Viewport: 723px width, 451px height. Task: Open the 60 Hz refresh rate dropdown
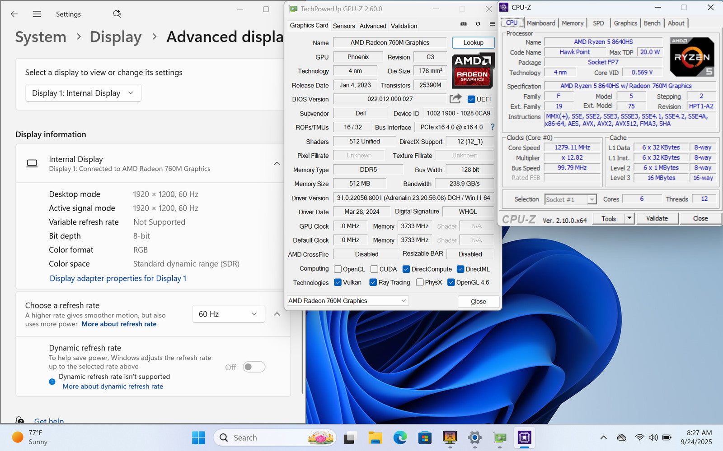click(x=228, y=314)
